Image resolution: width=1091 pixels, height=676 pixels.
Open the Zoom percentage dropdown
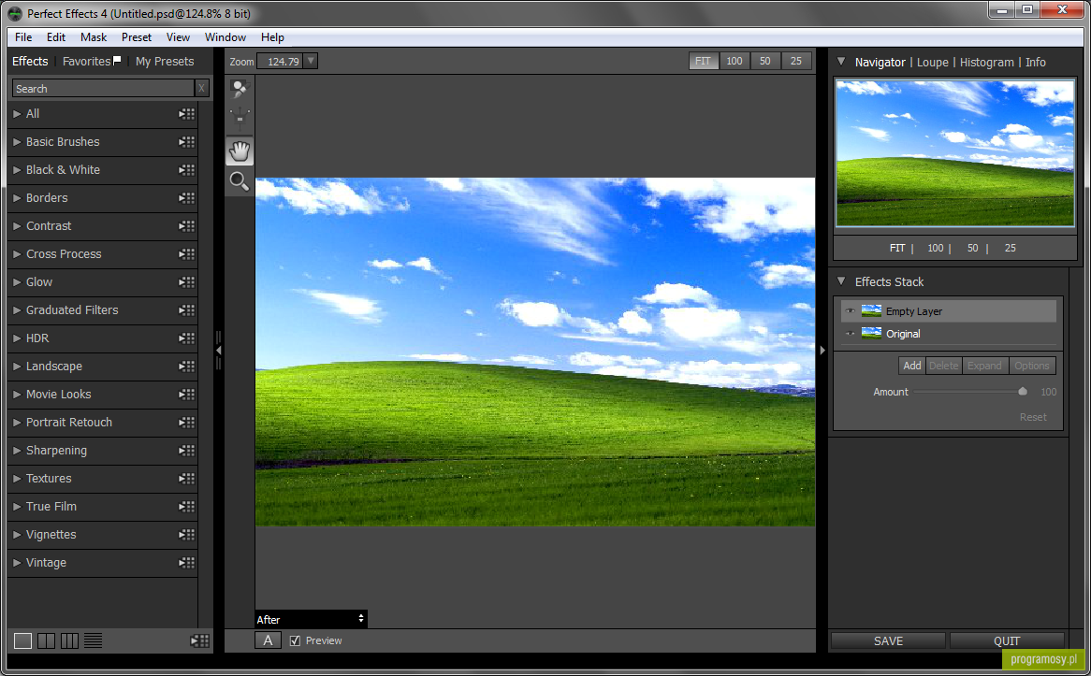click(x=311, y=61)
